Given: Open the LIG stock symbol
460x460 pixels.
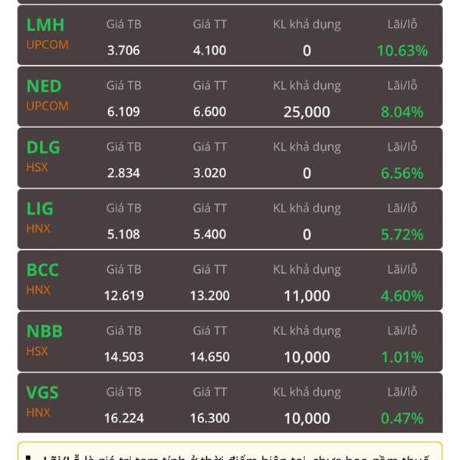Looking at the screenshot, I should click(x=40, y=209).
